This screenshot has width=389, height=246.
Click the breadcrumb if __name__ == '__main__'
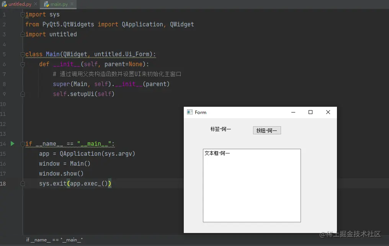[54, 240]
